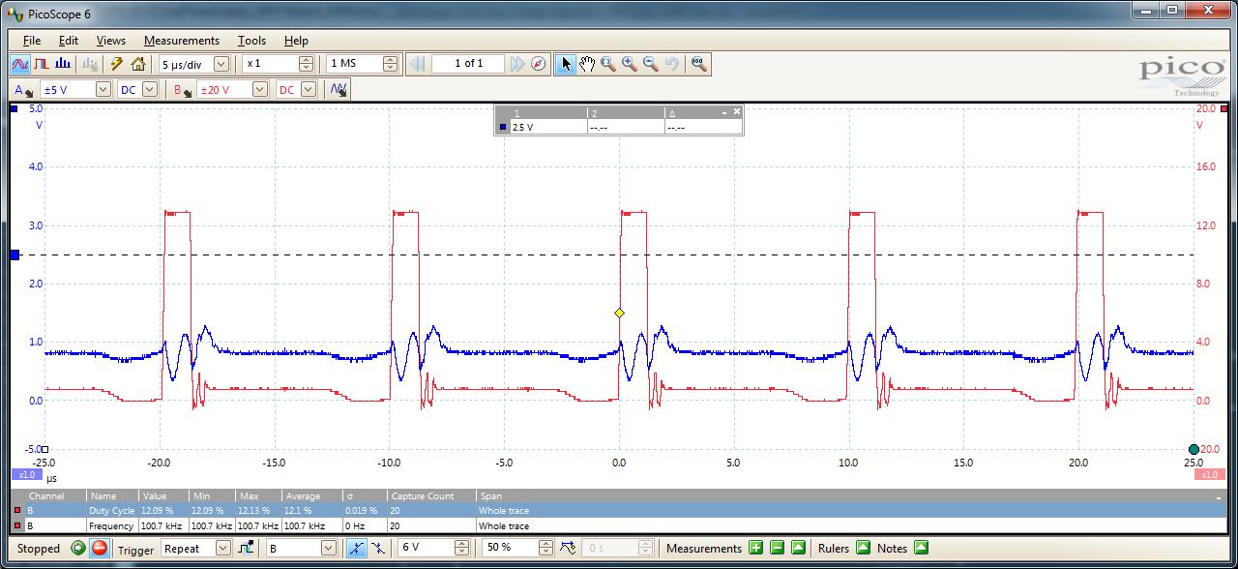The image size is (1238, 569).
Task: Open the trigger source B dropdown
Action: [331, 548]
